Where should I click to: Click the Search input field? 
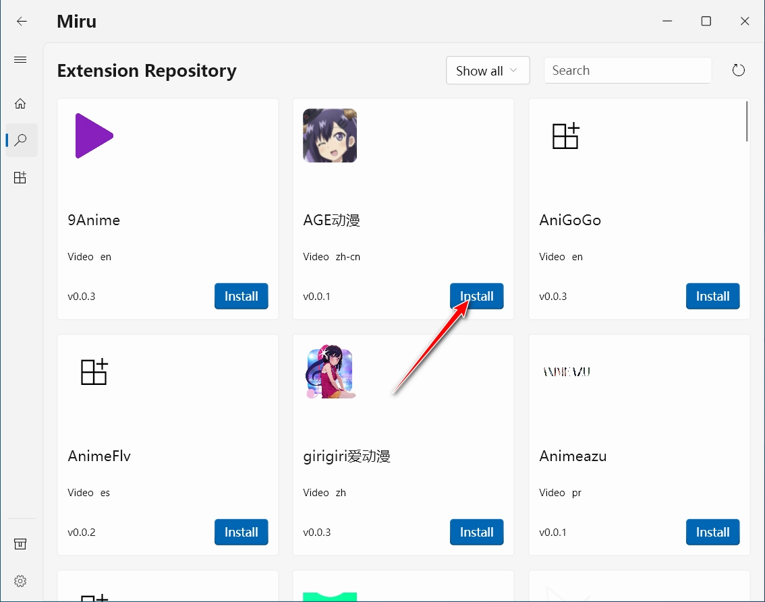[627, 71]
